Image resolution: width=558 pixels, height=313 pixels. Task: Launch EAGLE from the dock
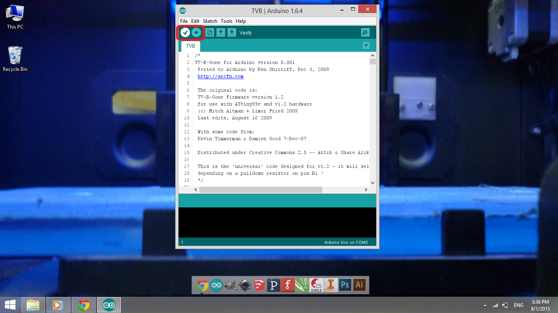click(316, 285)
